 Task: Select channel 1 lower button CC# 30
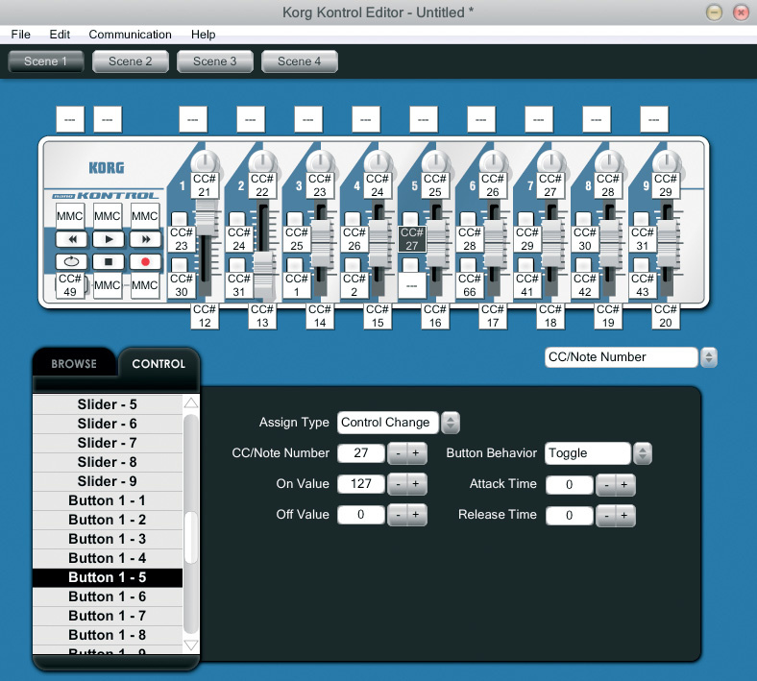pyautogui.click(x=182, y=285)
